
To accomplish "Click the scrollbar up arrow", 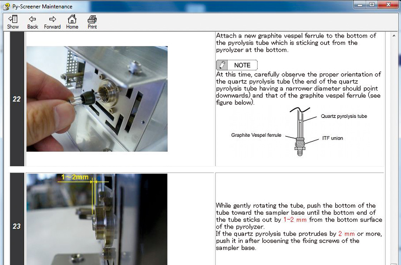I will tap(394, 36).
